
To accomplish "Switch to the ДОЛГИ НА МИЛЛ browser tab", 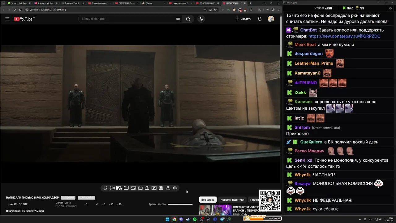I will pyautogui.click(x=207, y=3).
